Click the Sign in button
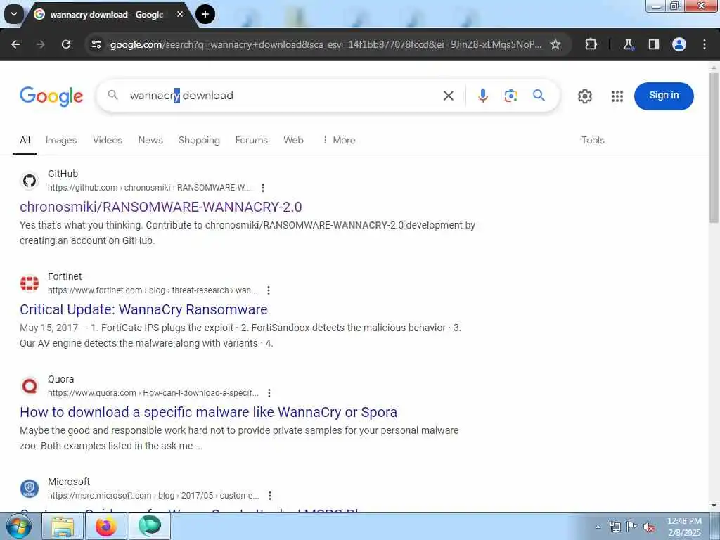This screenshot has height=540, width=720. pyautogui.click(x=664, y=96)
